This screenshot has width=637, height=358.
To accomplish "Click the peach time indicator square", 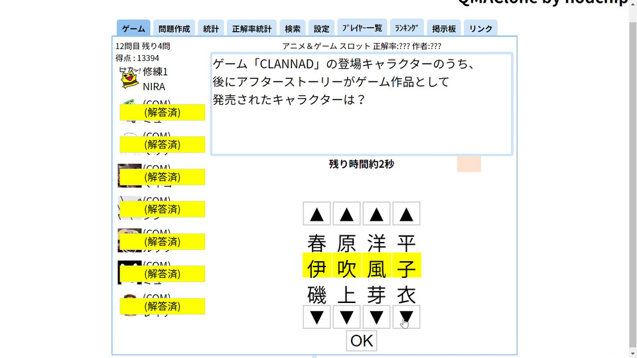I will click(x=469, y=164).
